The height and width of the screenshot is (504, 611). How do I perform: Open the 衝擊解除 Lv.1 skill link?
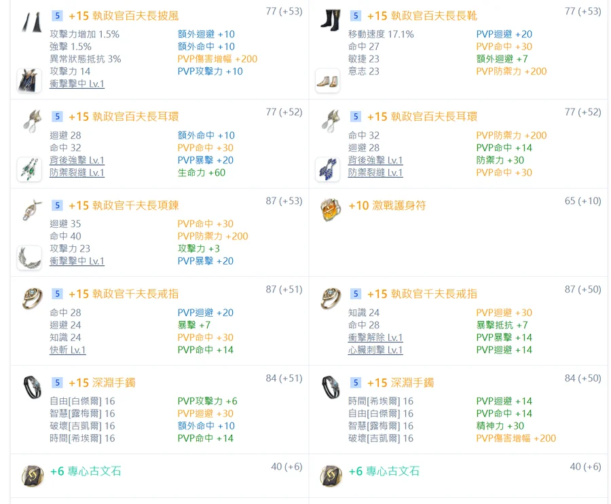pos(375,338)
